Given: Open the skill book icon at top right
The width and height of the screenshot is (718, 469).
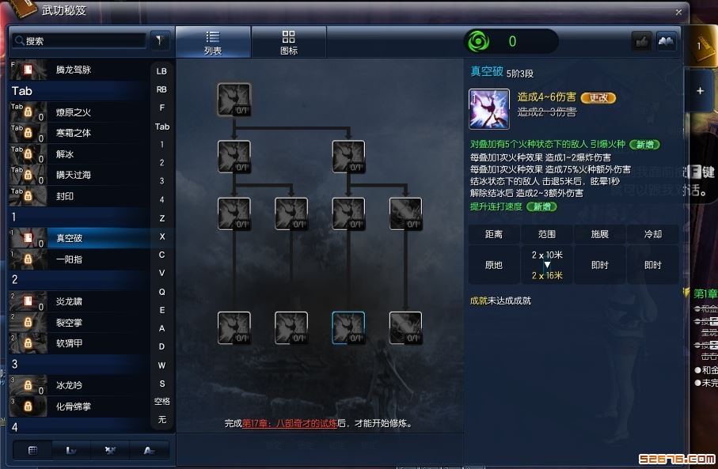Looking at the screenshot, I should click(x=667, y=42).
